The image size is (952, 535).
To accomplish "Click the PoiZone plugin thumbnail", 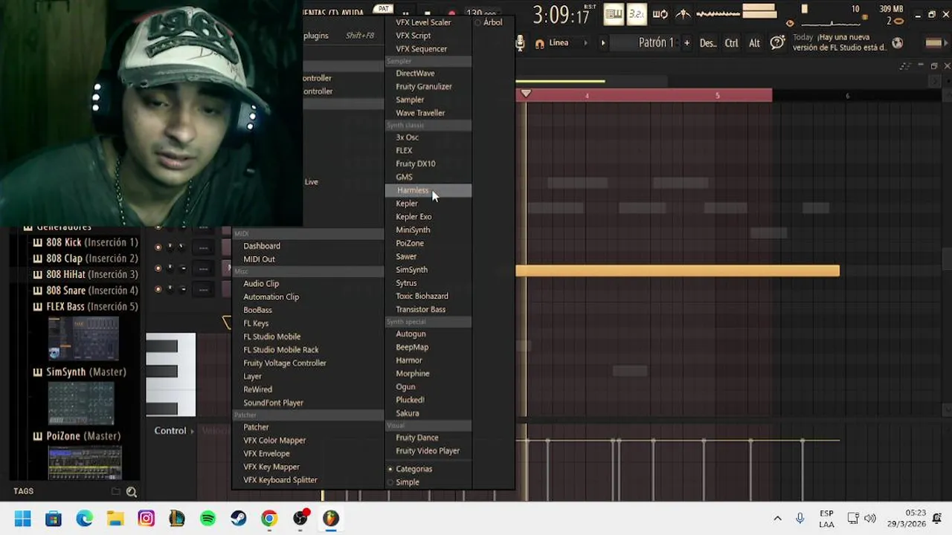I will coord(84,463).
